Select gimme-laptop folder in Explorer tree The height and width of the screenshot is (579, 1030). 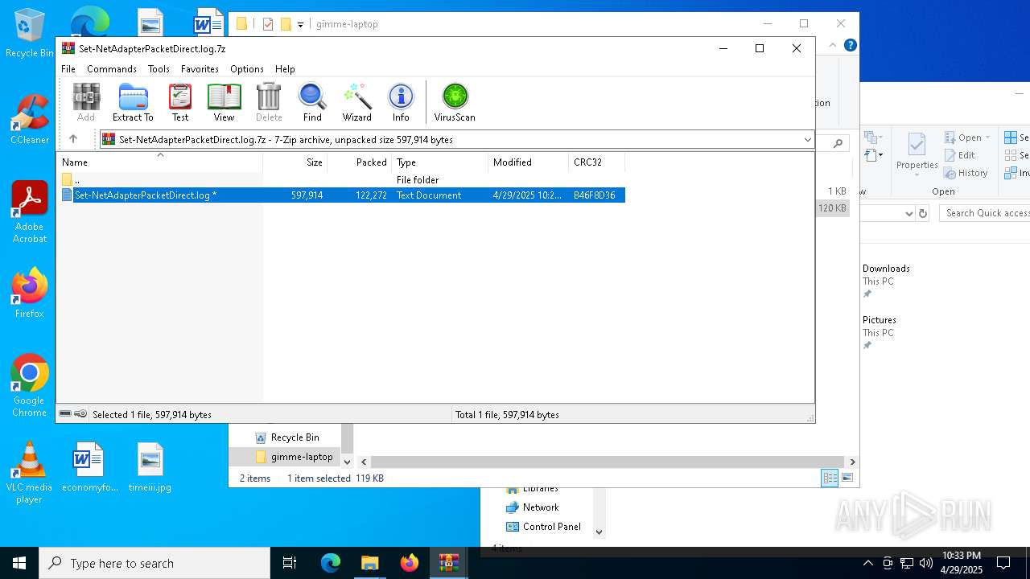(294, 457)
